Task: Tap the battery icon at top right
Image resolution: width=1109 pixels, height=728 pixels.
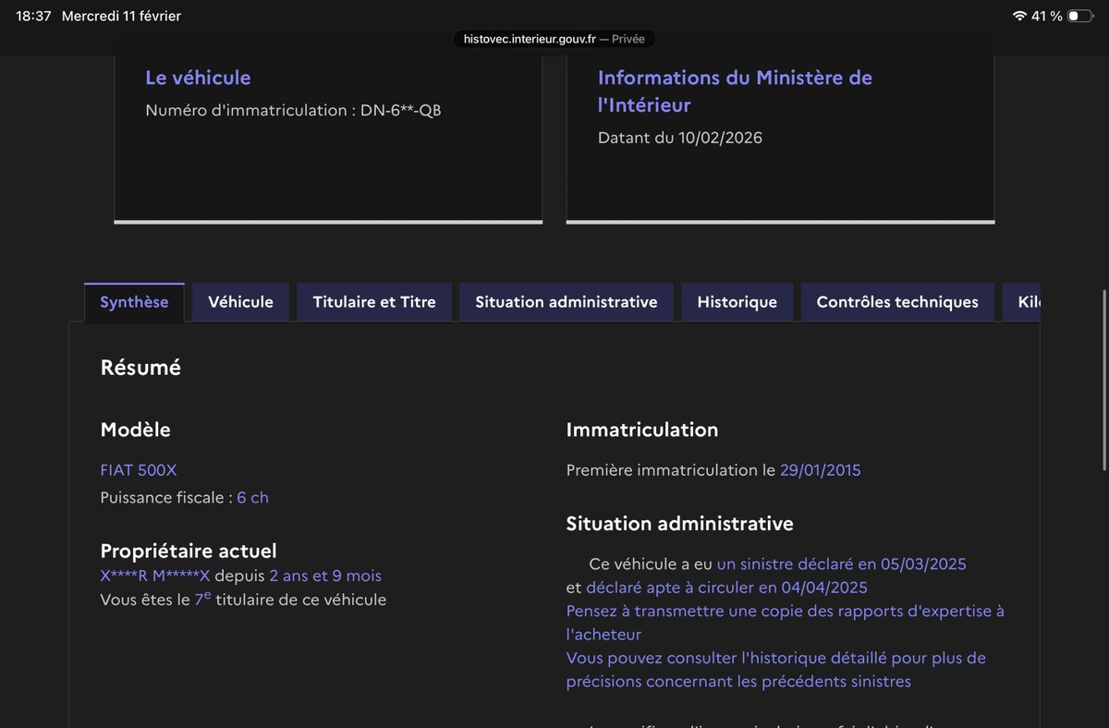Action: [x=1079, y=17]
